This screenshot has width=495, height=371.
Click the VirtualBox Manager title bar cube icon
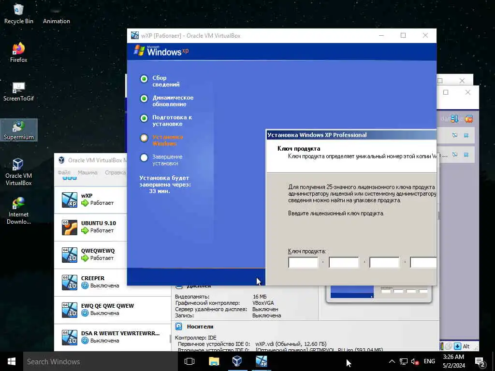(61, 160)
